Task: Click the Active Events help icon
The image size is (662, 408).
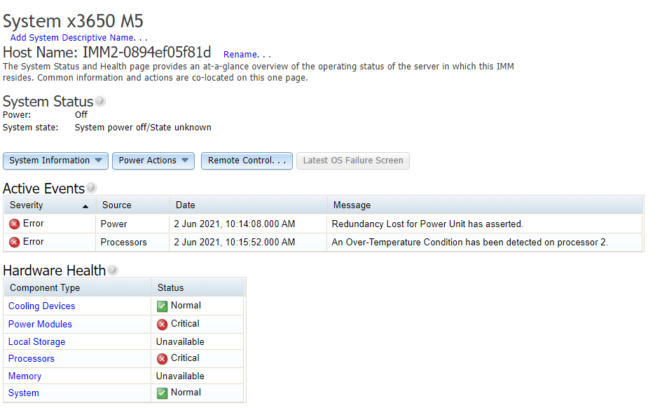Action: (x=91, y=188)
